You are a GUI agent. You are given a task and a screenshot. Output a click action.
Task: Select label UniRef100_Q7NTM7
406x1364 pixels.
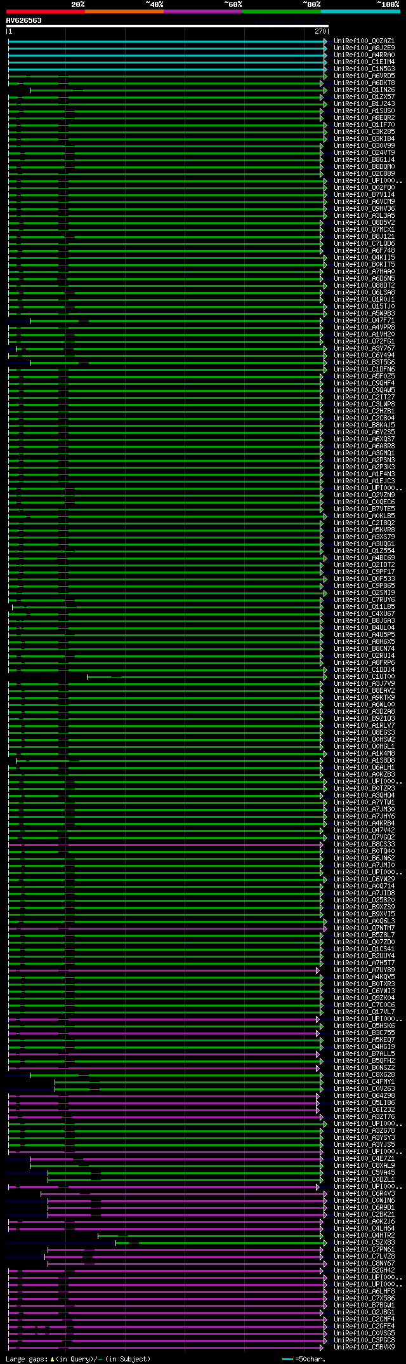[364, 928]
